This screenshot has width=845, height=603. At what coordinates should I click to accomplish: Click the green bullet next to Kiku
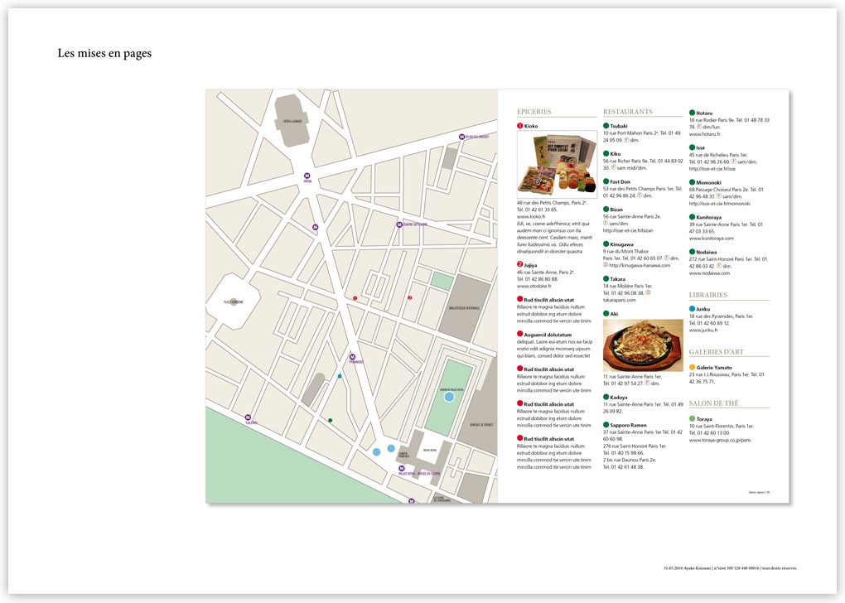tap(606, 153)
